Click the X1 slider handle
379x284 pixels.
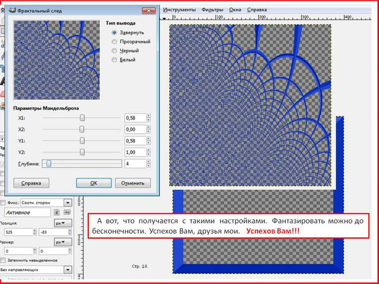click(x=82, y=118)
